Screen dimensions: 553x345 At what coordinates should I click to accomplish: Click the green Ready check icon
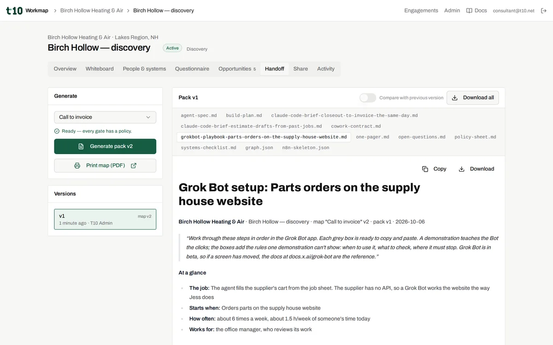tap(57, 131)
